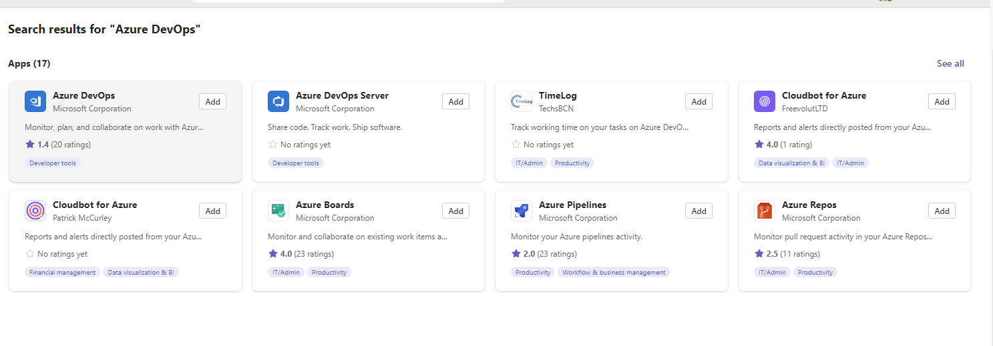This screenshot has height=346, width=993.
Task: Select the Productivity tag on Azure Boards card
Action: click(x=329, y=272)
